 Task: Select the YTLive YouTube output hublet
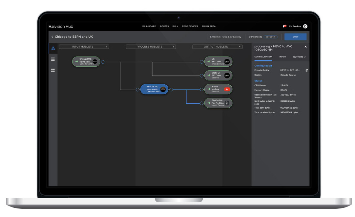(x=218, y=89)
